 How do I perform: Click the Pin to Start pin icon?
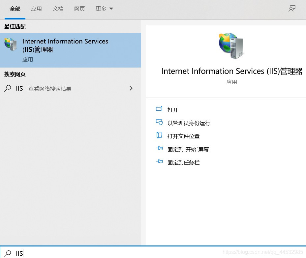(x=159, y=149)
